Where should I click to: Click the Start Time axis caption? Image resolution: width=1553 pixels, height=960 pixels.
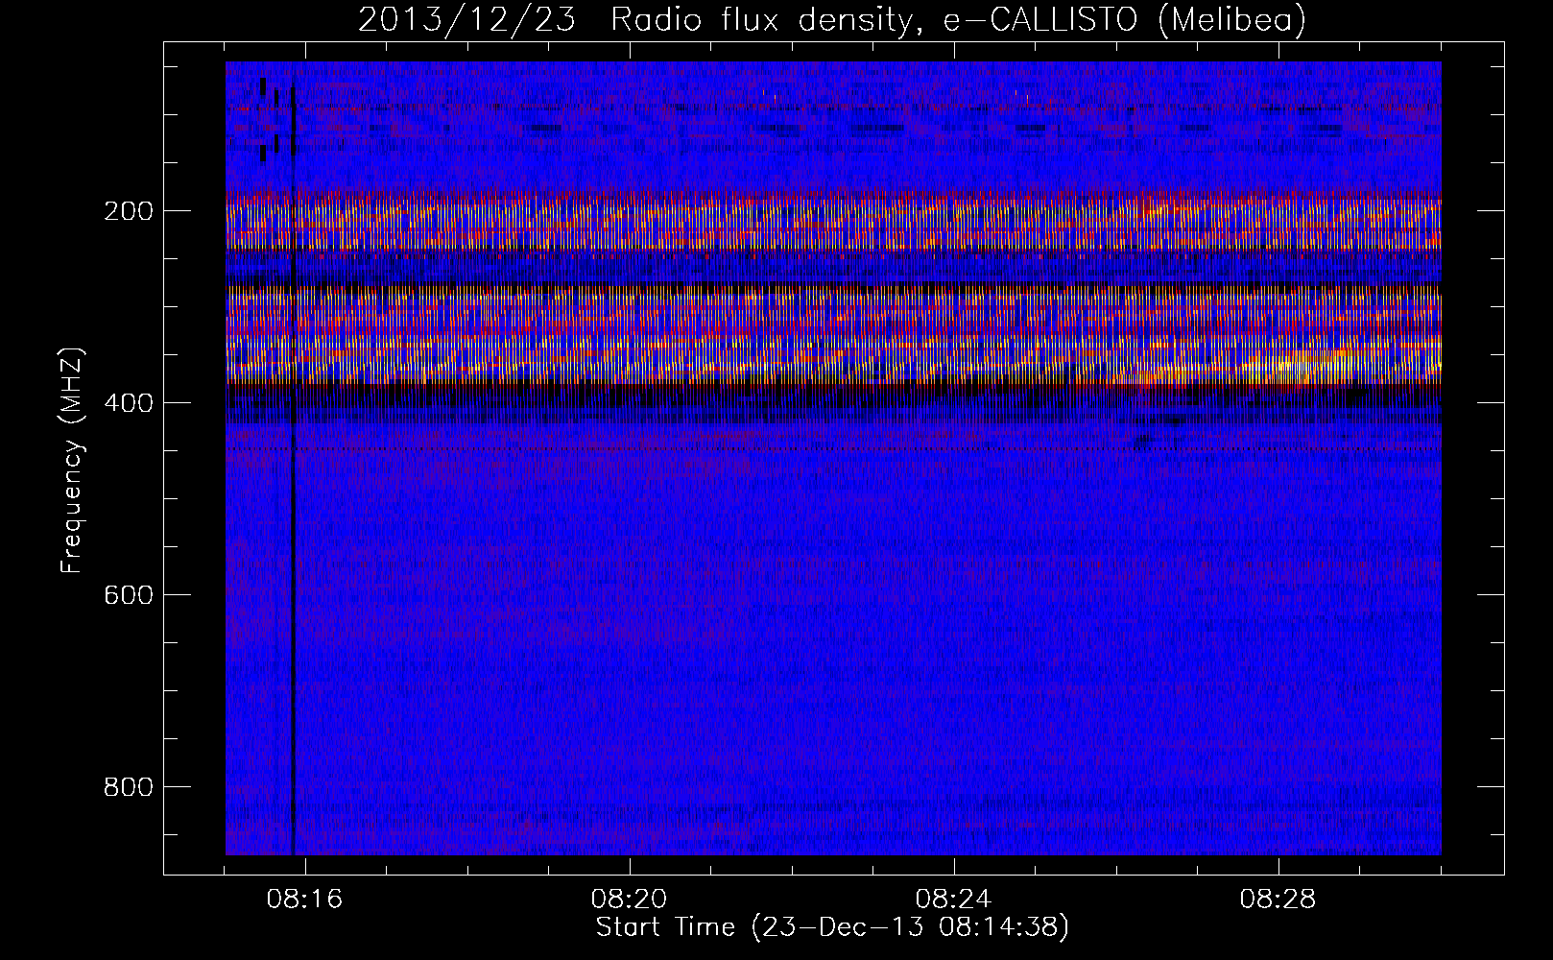(832, 927)
